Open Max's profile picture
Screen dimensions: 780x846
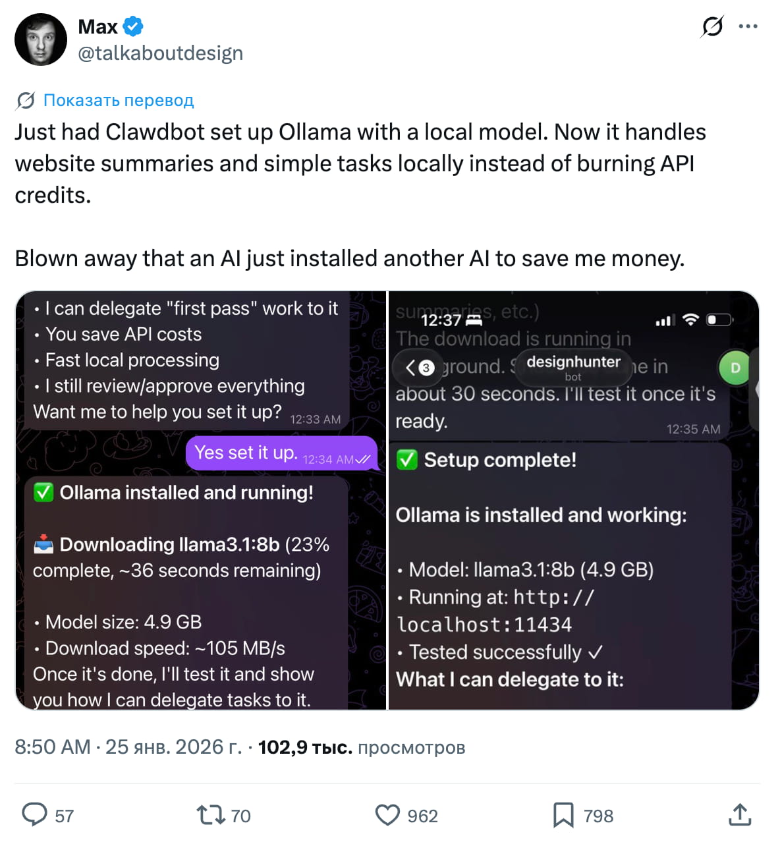pyautogui.click(x=40, y=39)
